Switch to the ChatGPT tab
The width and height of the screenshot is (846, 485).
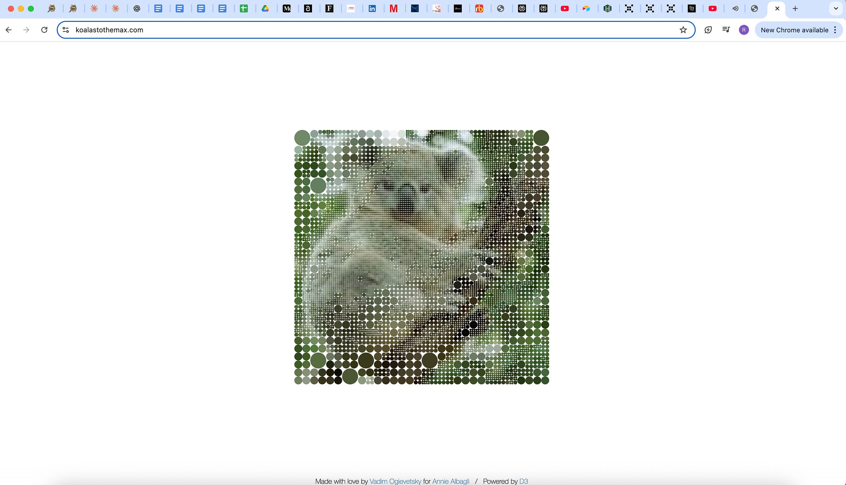tap(137, 8)
